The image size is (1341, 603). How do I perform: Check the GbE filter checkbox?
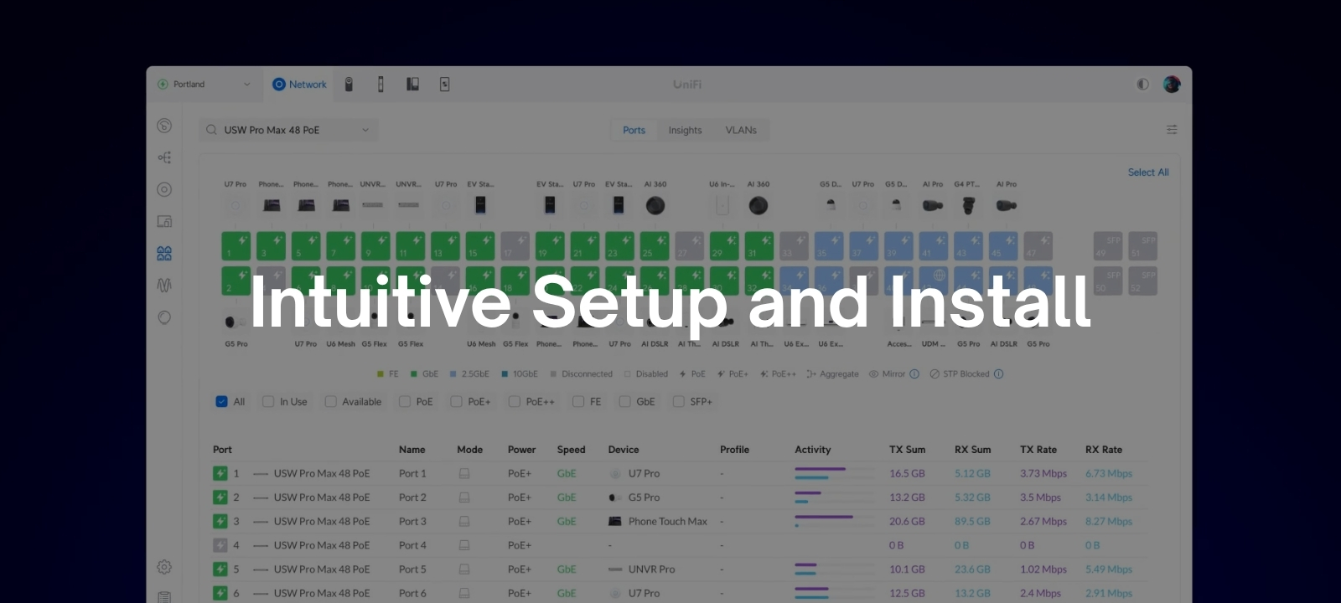pos(624,402)
